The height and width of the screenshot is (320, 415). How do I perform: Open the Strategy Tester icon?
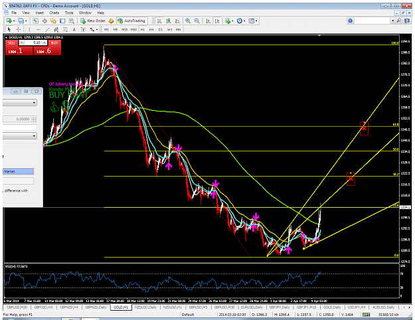point(72,21)
